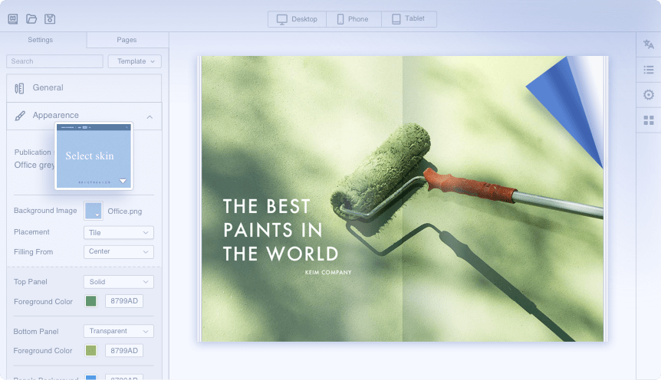Click the Top Panel foreground color swatch
The image size is (661, 380).
(91, 301)
